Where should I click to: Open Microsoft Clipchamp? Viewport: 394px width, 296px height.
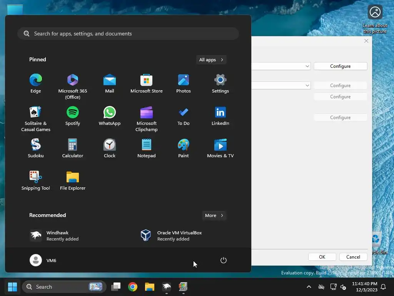pos(147,119)
